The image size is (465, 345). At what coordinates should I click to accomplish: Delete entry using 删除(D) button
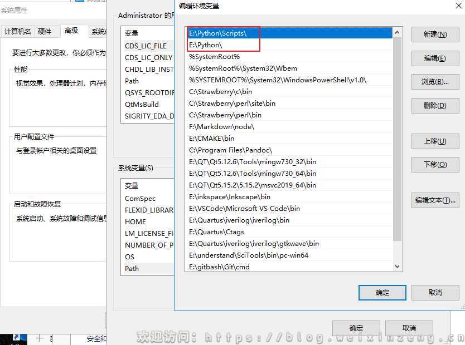pyautogui.click(x=435, y=106)
